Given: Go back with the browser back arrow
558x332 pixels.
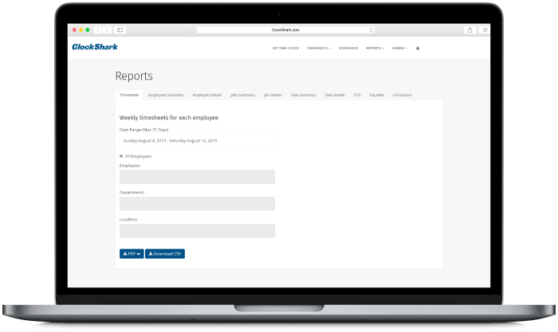Looking at the screenshot, I should [98, 30].
